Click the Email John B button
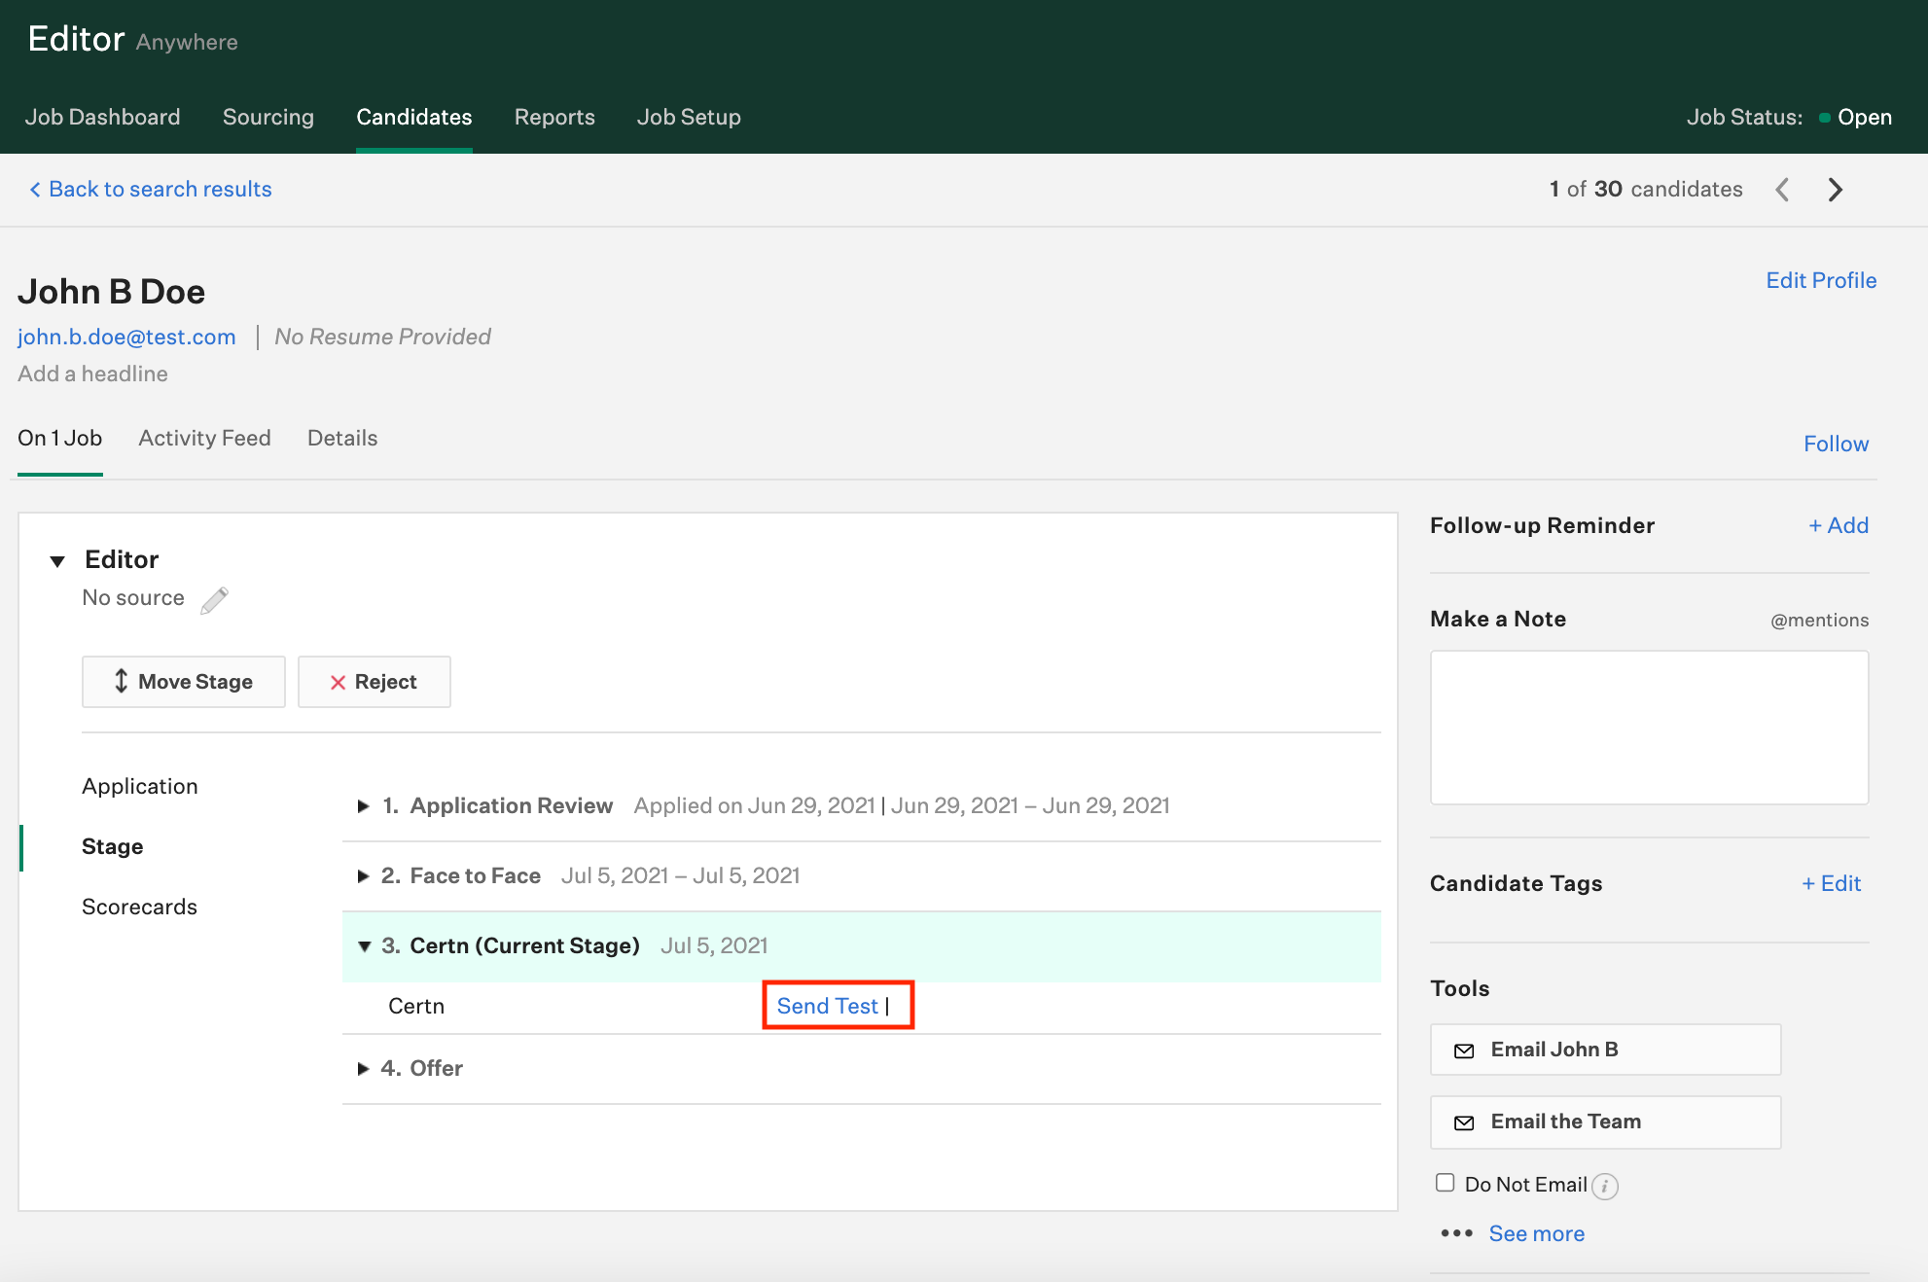The height and width of the screenshot is (1282, 1928). [x=1605, y=1050]
